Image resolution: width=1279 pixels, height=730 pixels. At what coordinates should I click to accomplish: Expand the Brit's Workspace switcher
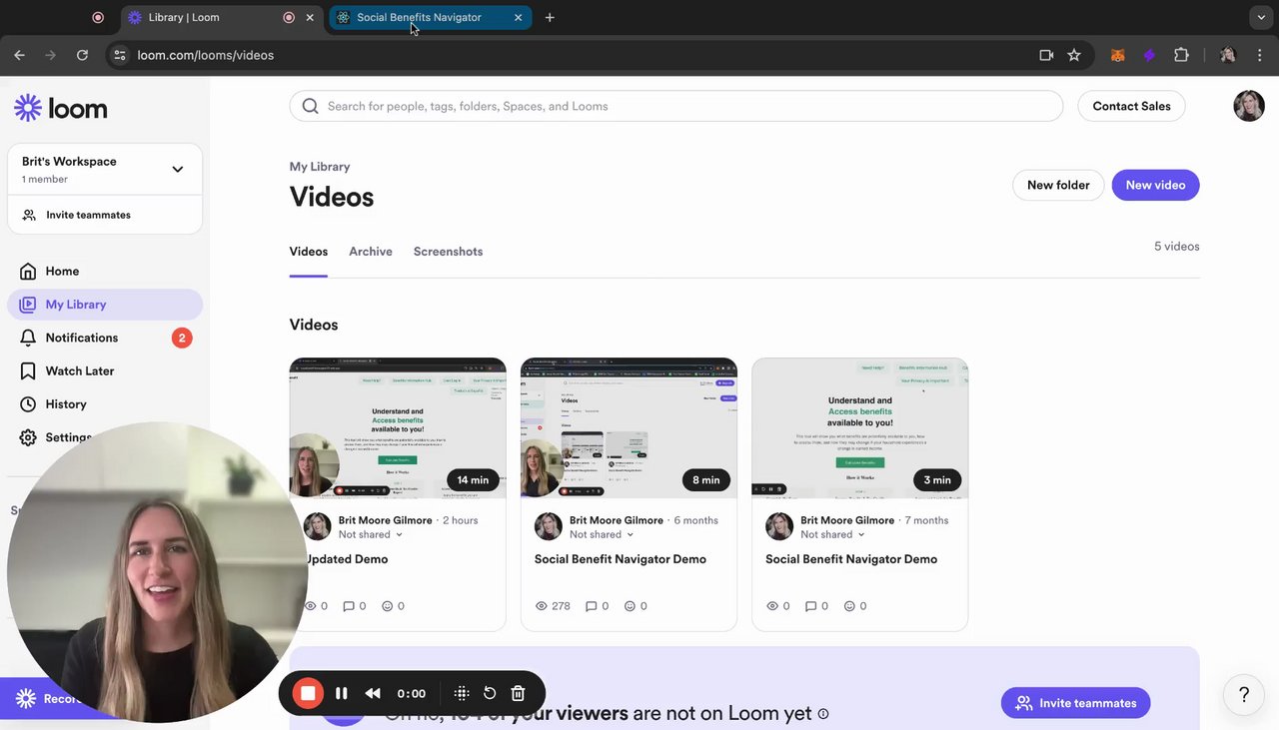coord(104,169)
